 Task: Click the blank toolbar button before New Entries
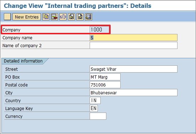click(x=7, y=17)
